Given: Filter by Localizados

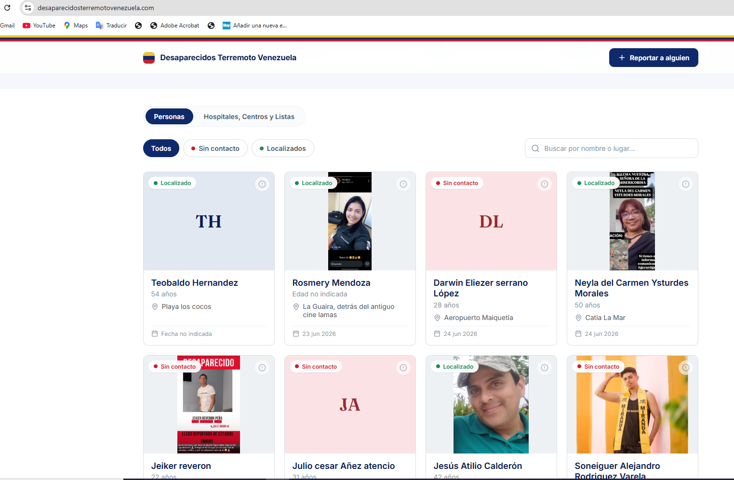Looking at the screenshot, I should point(283,148).
